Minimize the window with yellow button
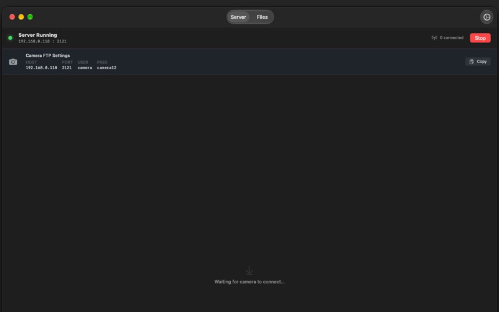 click(21, 17)
